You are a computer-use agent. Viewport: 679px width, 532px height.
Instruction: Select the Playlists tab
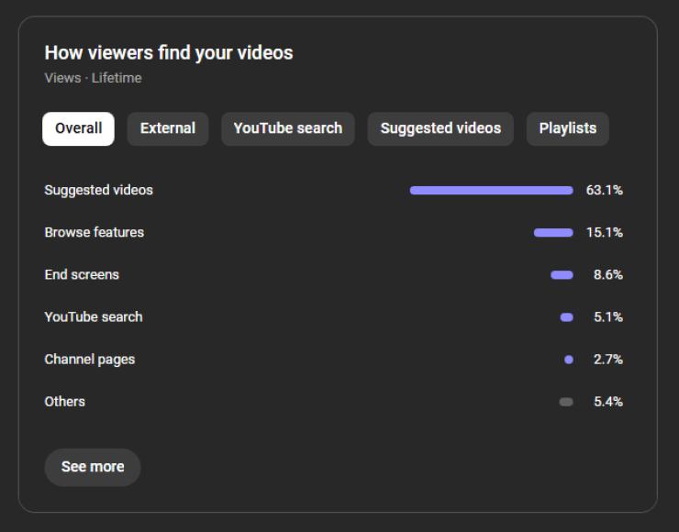(567, 128)
